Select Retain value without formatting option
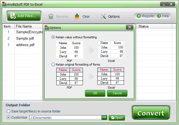 53,37
